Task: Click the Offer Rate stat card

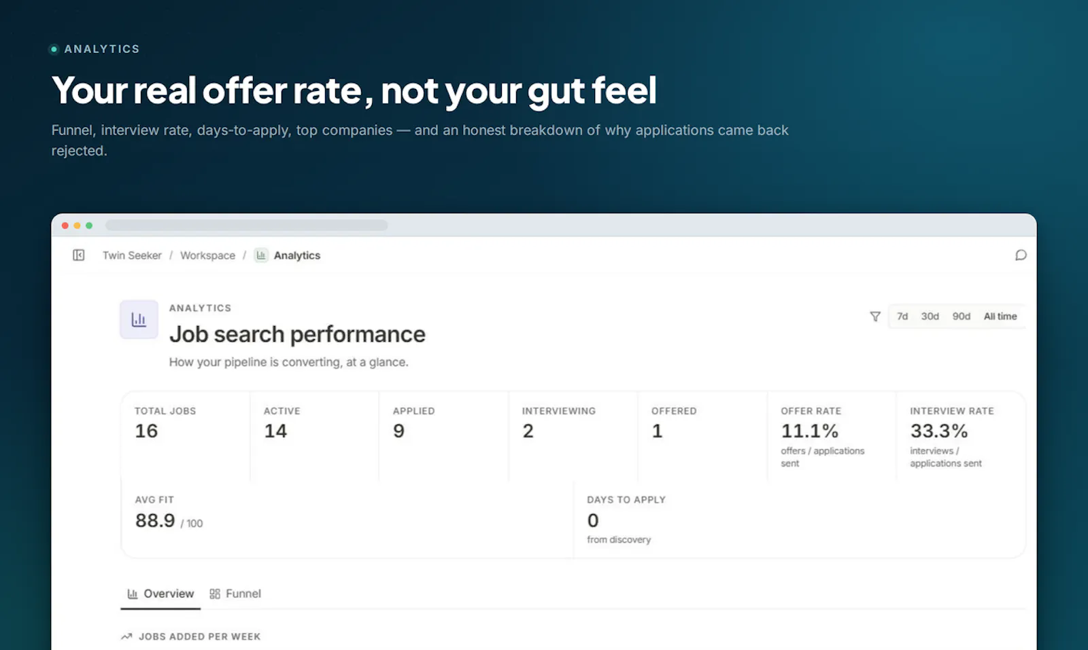Action: (832, 437)
